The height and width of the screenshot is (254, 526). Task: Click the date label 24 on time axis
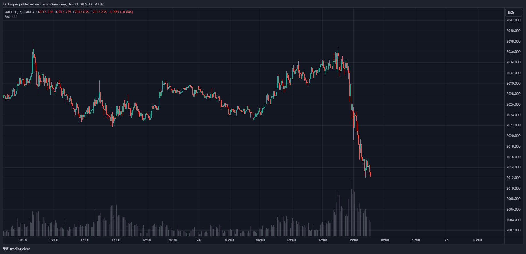click(x=199, y=240)
